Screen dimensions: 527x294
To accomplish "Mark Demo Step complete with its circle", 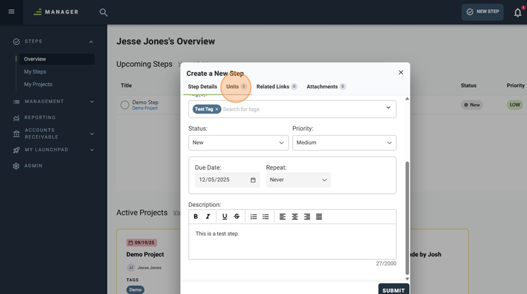I will (125, 105).
